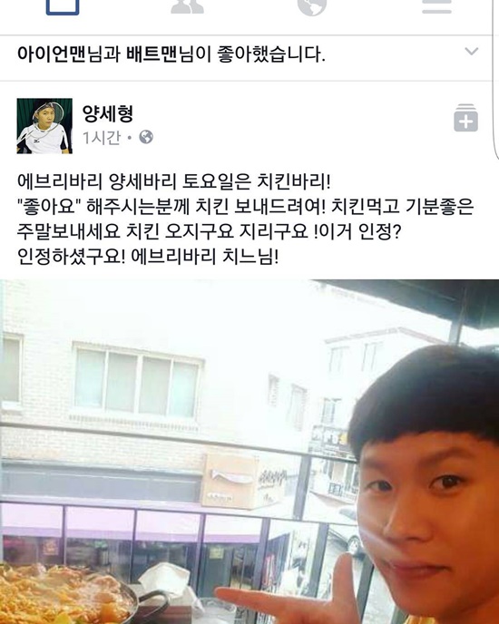Open the News Feed tab icon
This screenshot has width=499, height=624.
point(63,7)
